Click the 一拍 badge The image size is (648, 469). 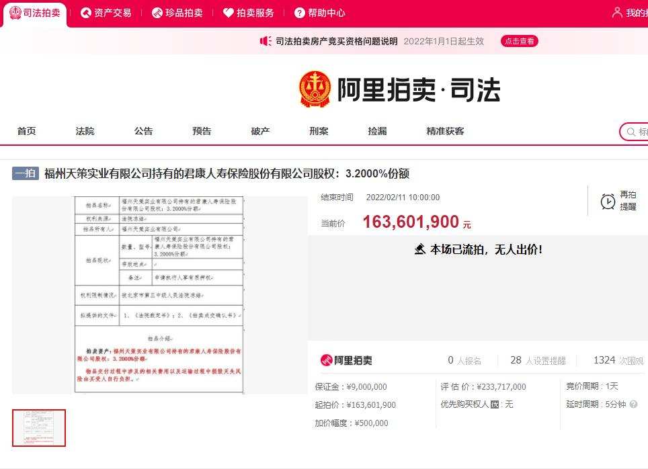tap(26, 173)
